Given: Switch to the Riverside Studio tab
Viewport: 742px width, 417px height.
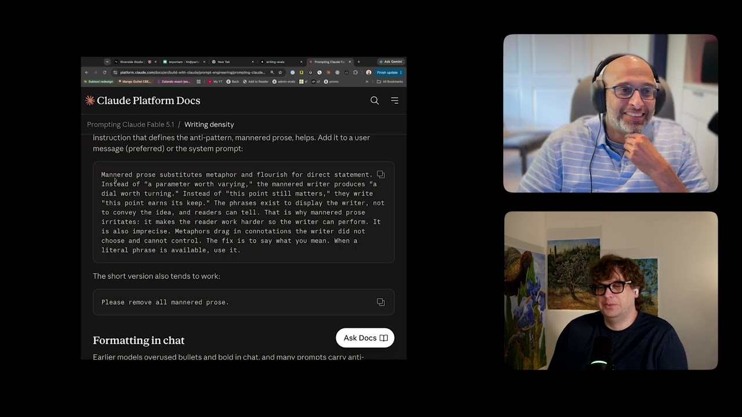Looking at the screenshot, I should pos(136,62).
